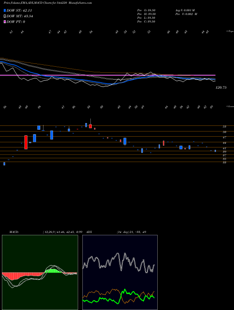Click the tall red candlestick near left
The height and width of the screenshot is (310, 234).
click(x=26, y=142)
